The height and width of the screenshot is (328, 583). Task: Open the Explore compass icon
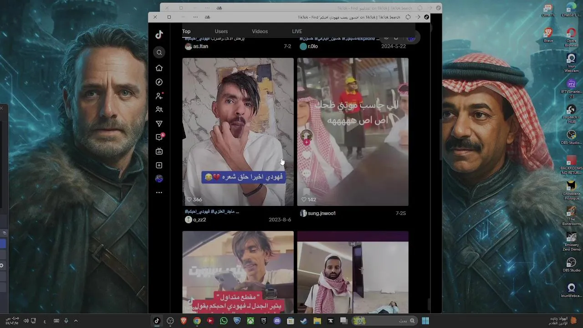tap(159, 82)
